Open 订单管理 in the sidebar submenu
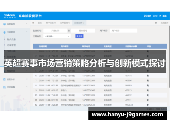 (11, 45)
